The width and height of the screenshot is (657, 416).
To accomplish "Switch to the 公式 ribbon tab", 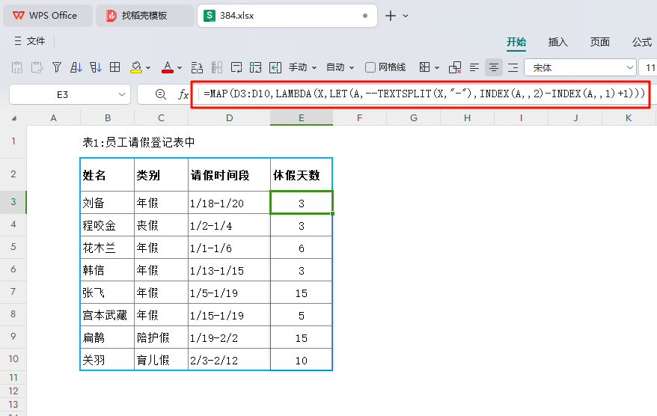I will [x=642, y=42].
